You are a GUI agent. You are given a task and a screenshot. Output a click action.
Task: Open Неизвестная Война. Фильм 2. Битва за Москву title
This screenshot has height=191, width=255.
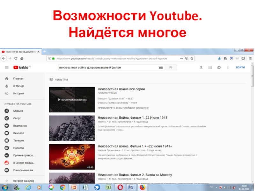tap(135, 175)
